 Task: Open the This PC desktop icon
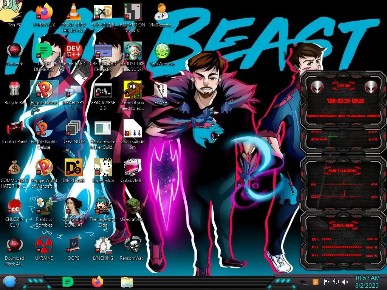tap(14, 14)
